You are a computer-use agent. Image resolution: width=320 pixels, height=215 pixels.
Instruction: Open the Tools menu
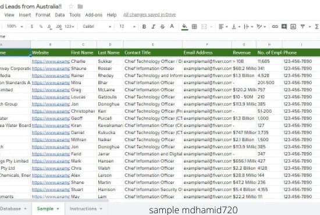[x=75, y=15]
